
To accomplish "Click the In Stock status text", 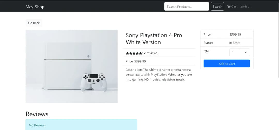I will coord(235,43).
